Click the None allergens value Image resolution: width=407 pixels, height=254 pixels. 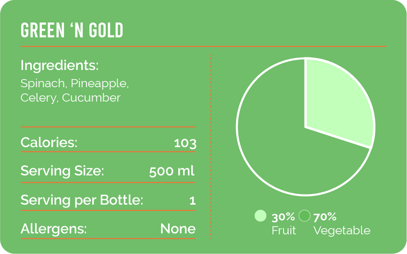[178, 229]
